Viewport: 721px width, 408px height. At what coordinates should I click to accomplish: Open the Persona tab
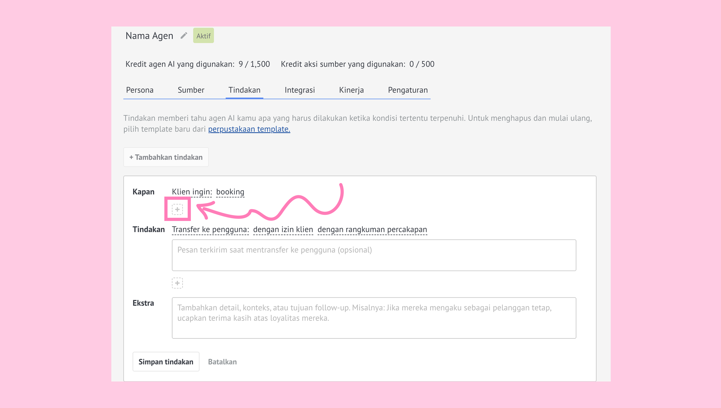coord(140,90)
